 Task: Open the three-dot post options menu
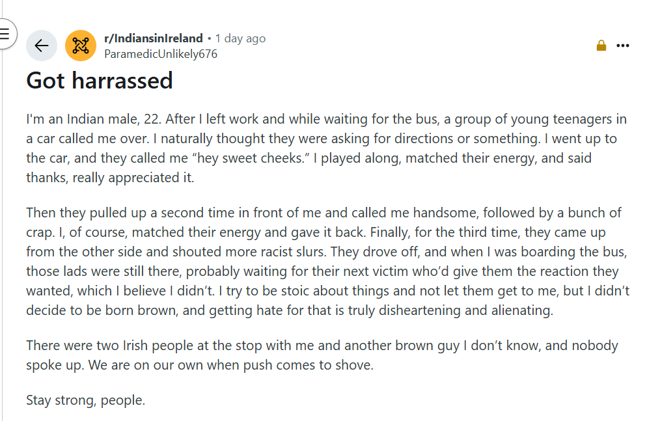(x=623, y=46)
